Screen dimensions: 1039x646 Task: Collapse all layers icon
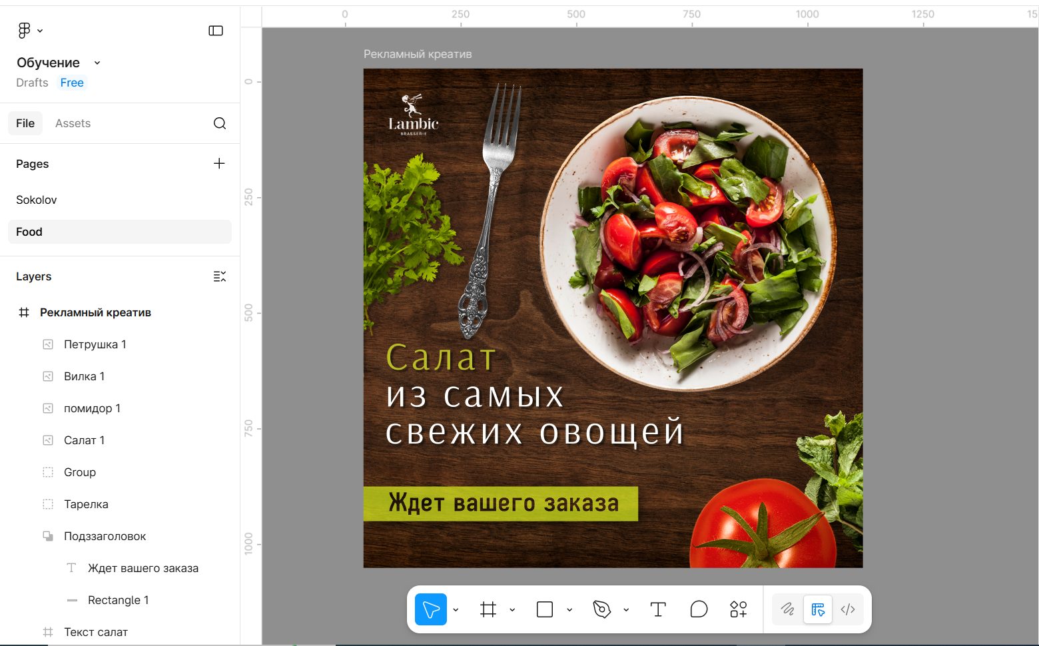(220, 276)
